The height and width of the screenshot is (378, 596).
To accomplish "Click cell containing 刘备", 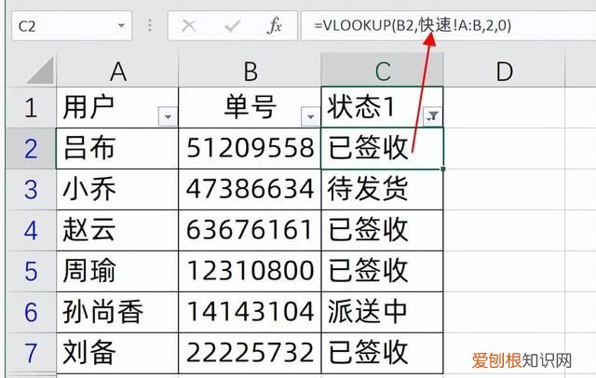I will [117, 353].
